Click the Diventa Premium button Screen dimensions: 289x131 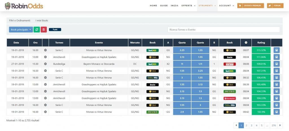(x=250, y=6)
